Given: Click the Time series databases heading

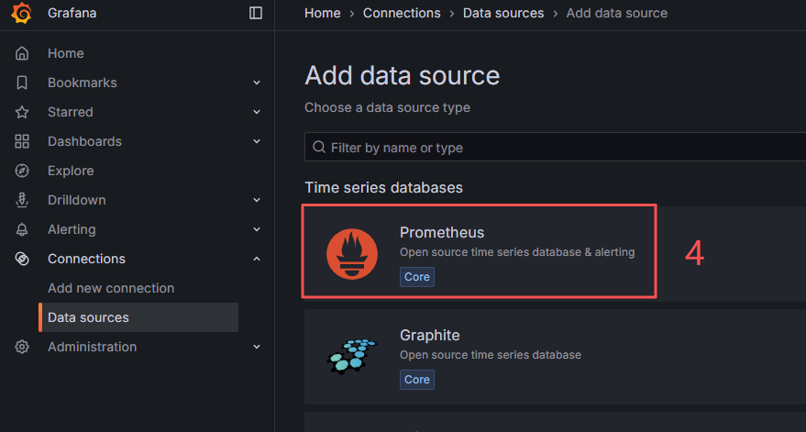Looking at the screenshot, I should [383, 188].
